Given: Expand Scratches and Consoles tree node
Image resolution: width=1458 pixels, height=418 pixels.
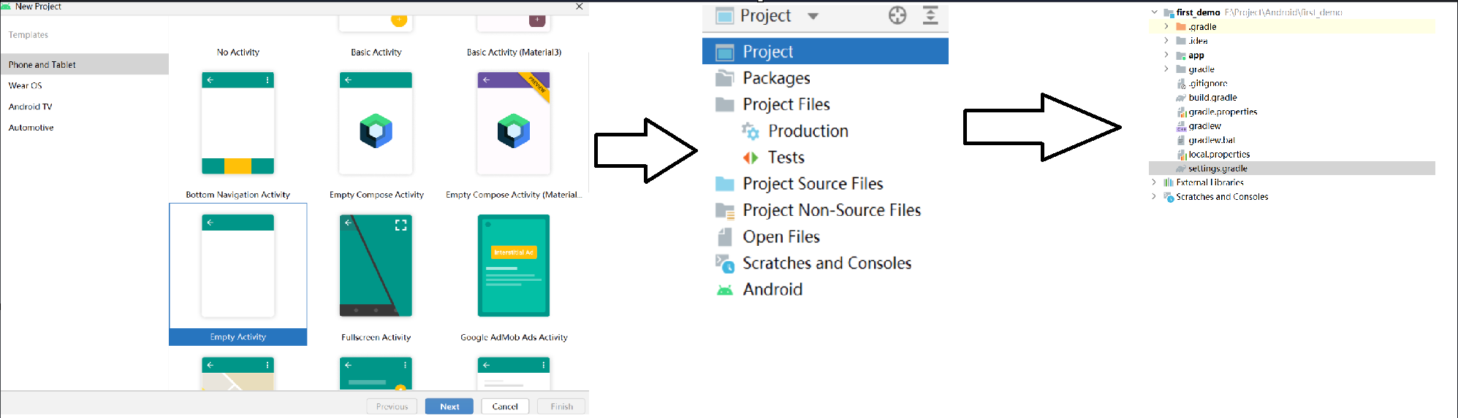Looking at the screenshot, I should point(1154,196).
